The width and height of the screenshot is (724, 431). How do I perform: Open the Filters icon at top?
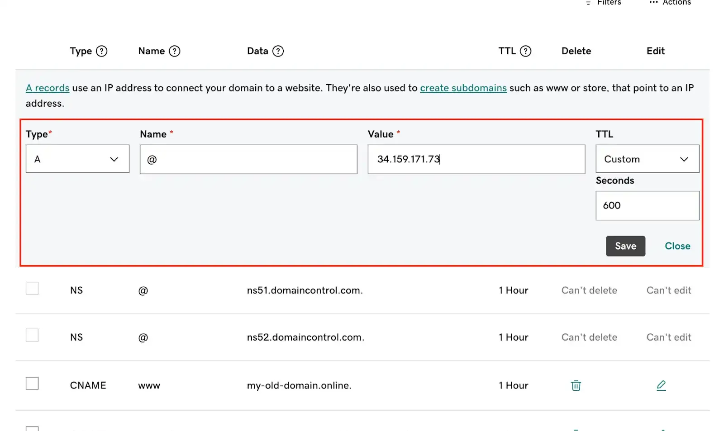point(589,3)
